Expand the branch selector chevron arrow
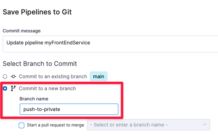 click(x=205, y=124)
